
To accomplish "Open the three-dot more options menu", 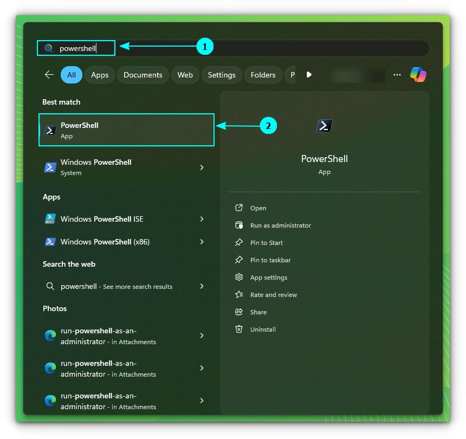I will [397, 75].
